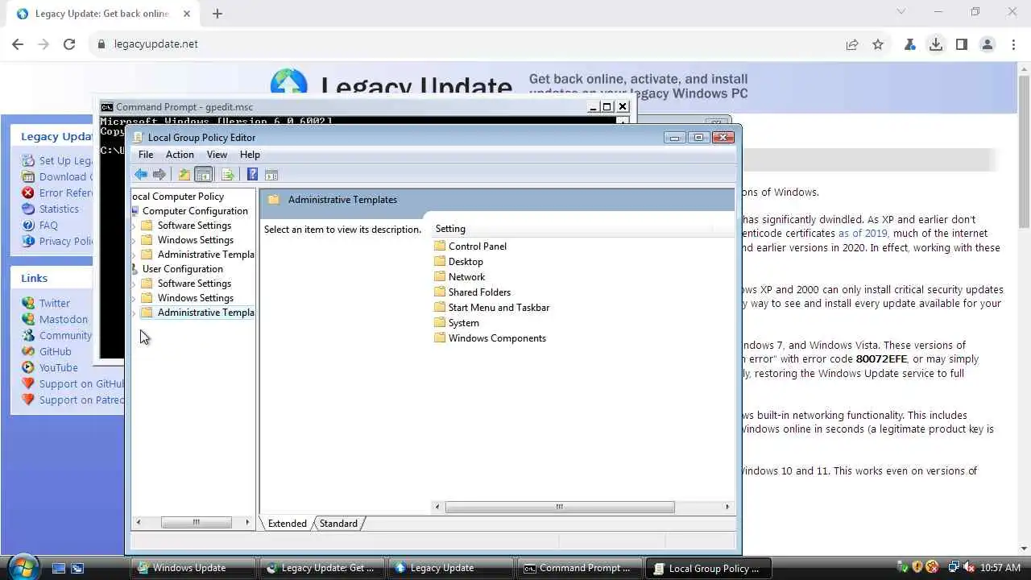This screenshot has width=1031, height=580.
Task: Open the View menu in Group Policy Editor
Action: click(x=217, y=155)
